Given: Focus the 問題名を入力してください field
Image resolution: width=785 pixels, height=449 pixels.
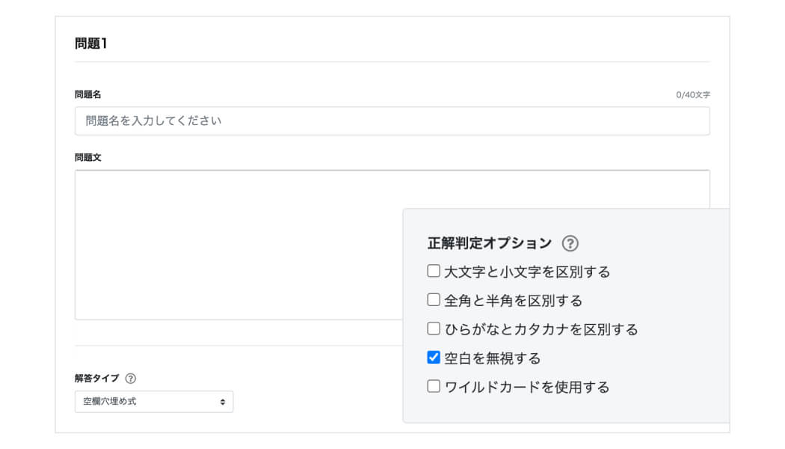Looking at the screenshot, I should (x=392, y=120).
